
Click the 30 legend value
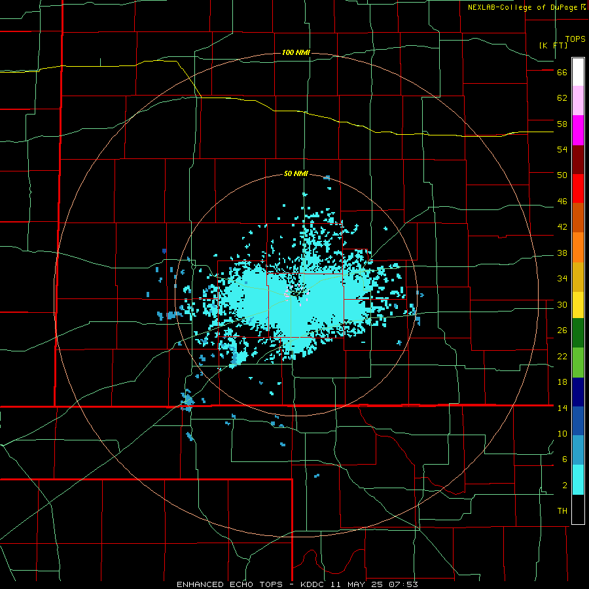click(x=562, y=304)
